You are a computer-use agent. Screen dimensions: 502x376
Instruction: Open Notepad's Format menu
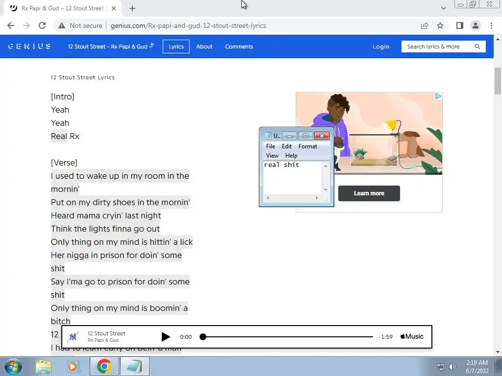click(x=308, y=146)
